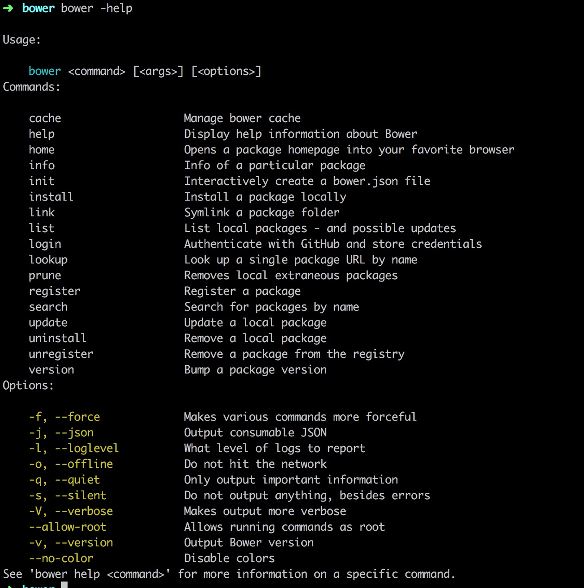584x588 pixels.
Task: Click the 'register' command name
Action: 55,291
